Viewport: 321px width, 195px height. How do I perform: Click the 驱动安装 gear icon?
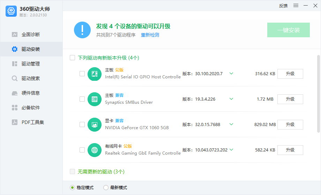(x=15, y=49)
